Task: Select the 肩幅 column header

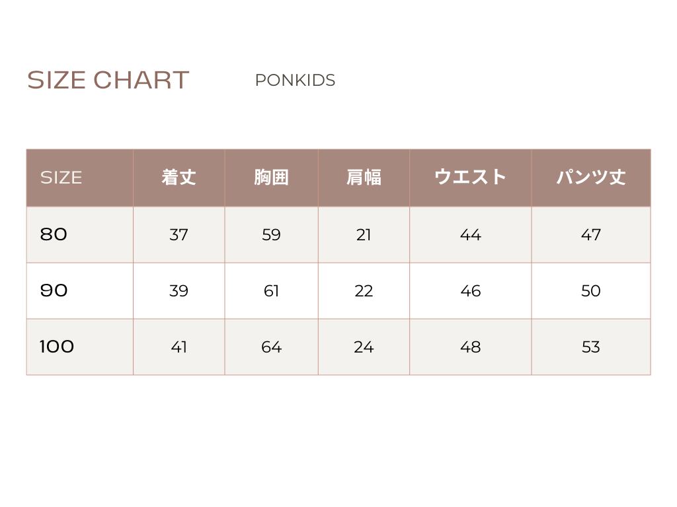Action: pyautogui.click(x=364, y=178)
